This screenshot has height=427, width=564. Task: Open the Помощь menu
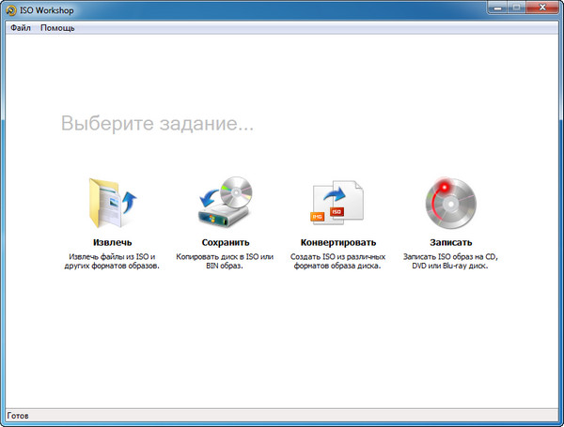coord(57,28)
